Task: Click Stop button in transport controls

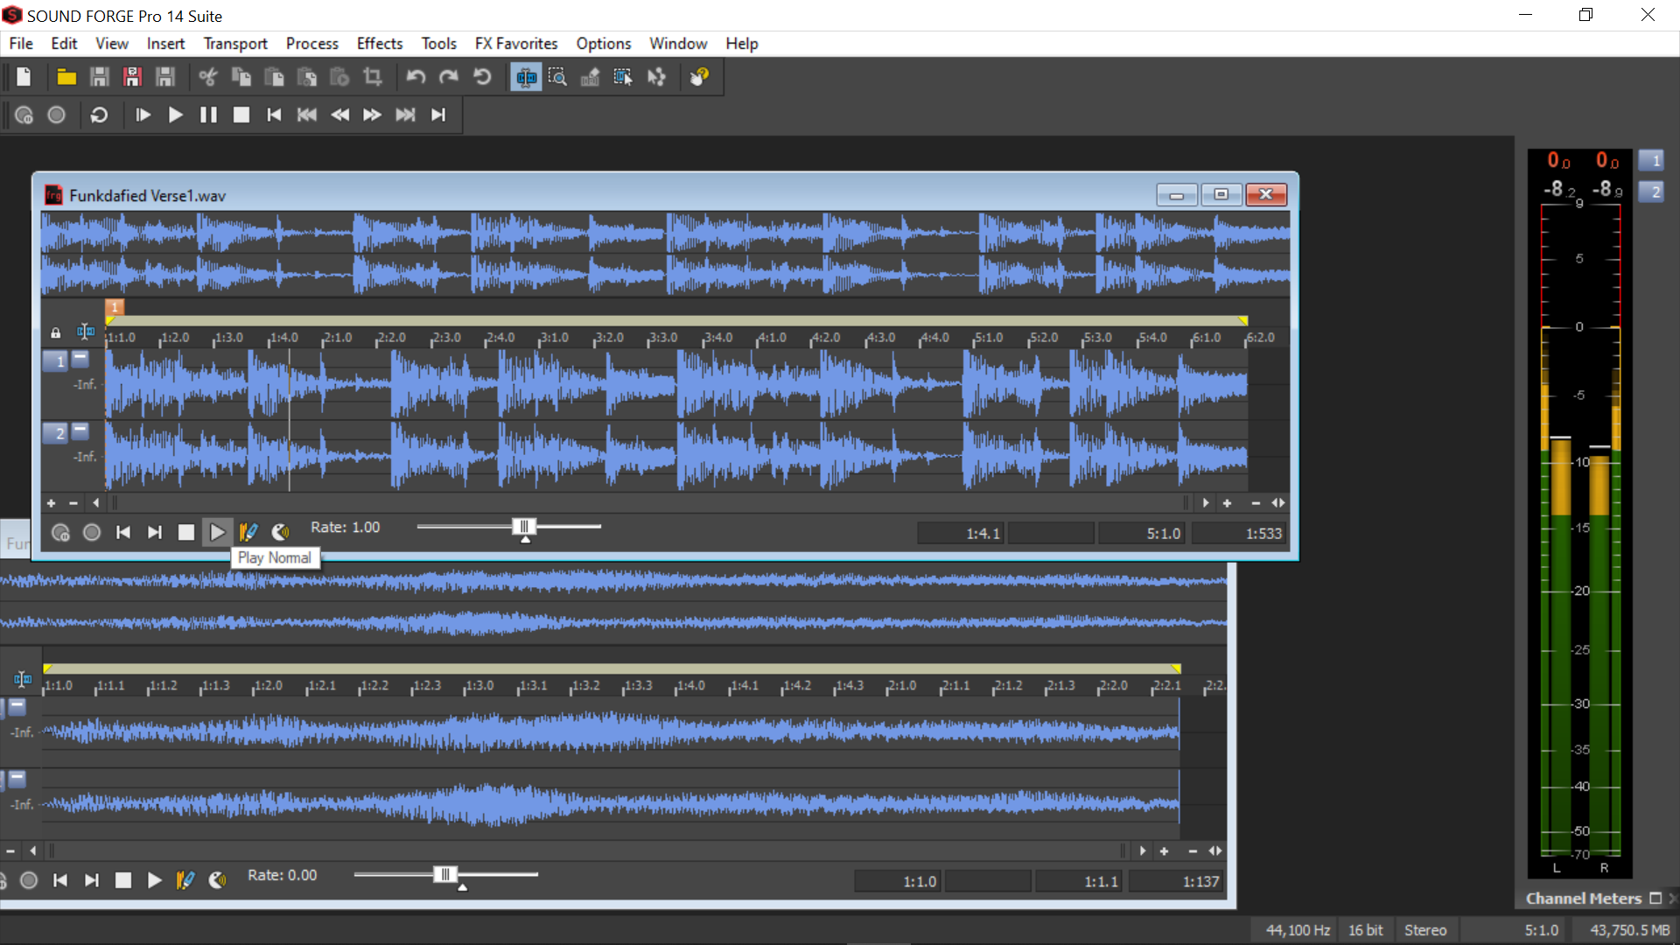Action: pos(242,115)
